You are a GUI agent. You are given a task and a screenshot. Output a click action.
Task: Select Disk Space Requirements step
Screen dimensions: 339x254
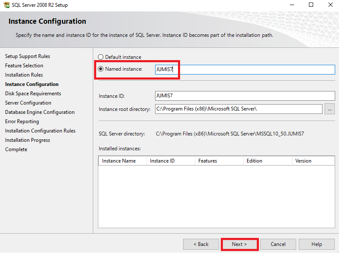pyautogui.click(x=33, y=94)
